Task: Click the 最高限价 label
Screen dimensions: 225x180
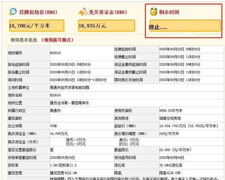Action: coord(122,150)
